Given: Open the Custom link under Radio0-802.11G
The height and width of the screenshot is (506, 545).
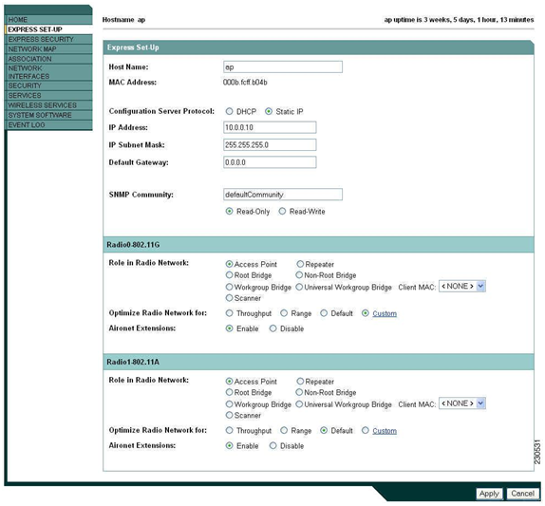Looking at the screenshot, I should pos(385,313).
